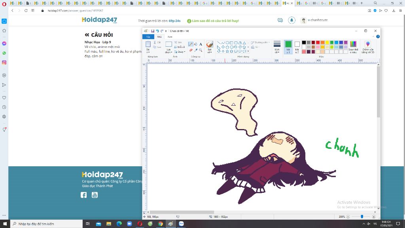Image resolution: width=405 pixels, height=228 pixels.
Task: Select the Color picker eyedropper tool
Action: pos(195,50)
